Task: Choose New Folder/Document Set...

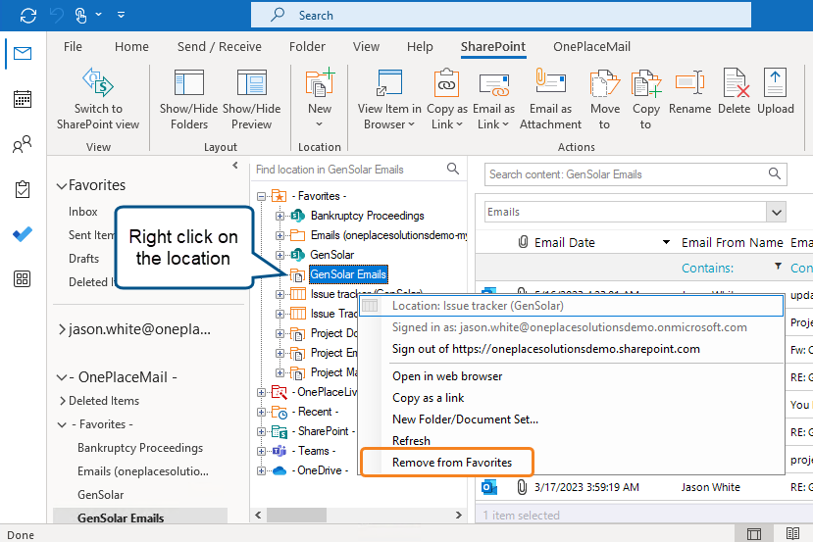Action: point(465,419)
